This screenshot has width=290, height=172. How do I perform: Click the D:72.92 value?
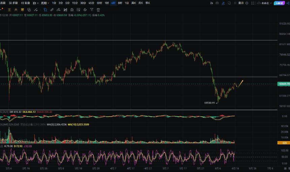18,146
